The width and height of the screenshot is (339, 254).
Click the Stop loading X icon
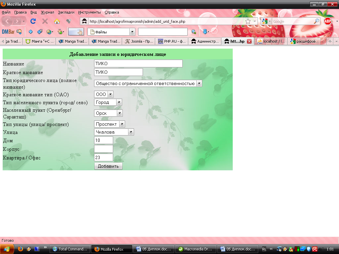point(45,21)
